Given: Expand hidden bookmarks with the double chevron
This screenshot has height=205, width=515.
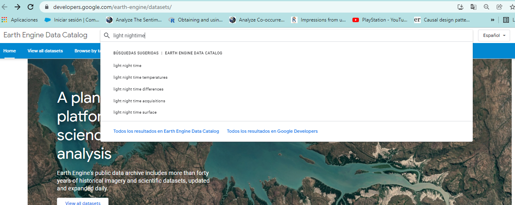Looking at the screenshot, I should point(493,19).
